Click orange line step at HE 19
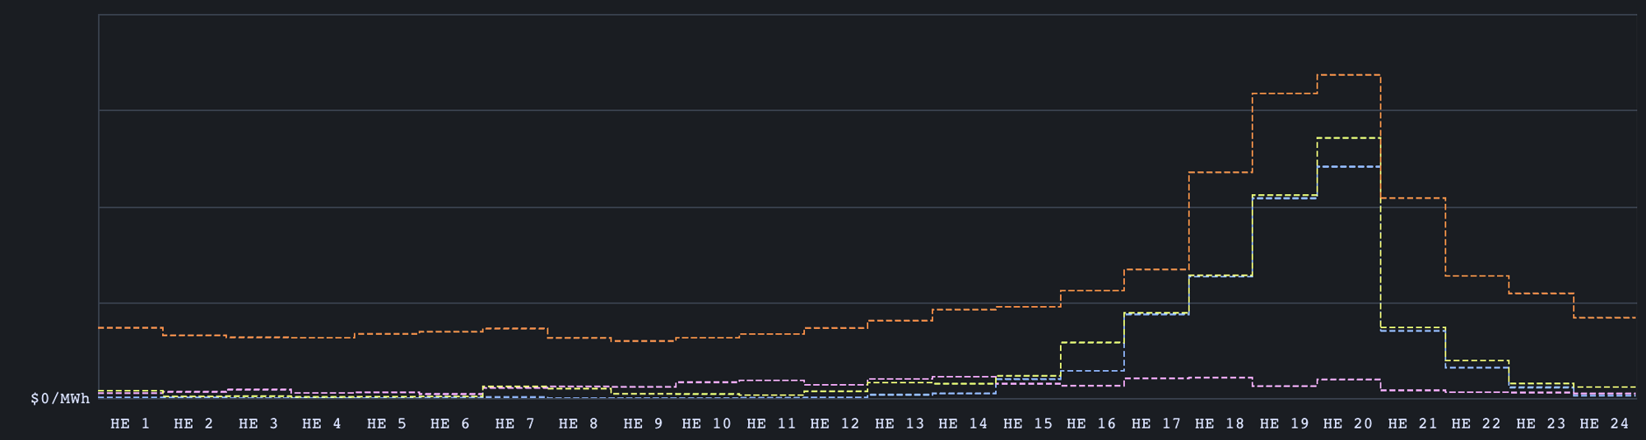This screenshot has width=1646, height=440. 1284,94
